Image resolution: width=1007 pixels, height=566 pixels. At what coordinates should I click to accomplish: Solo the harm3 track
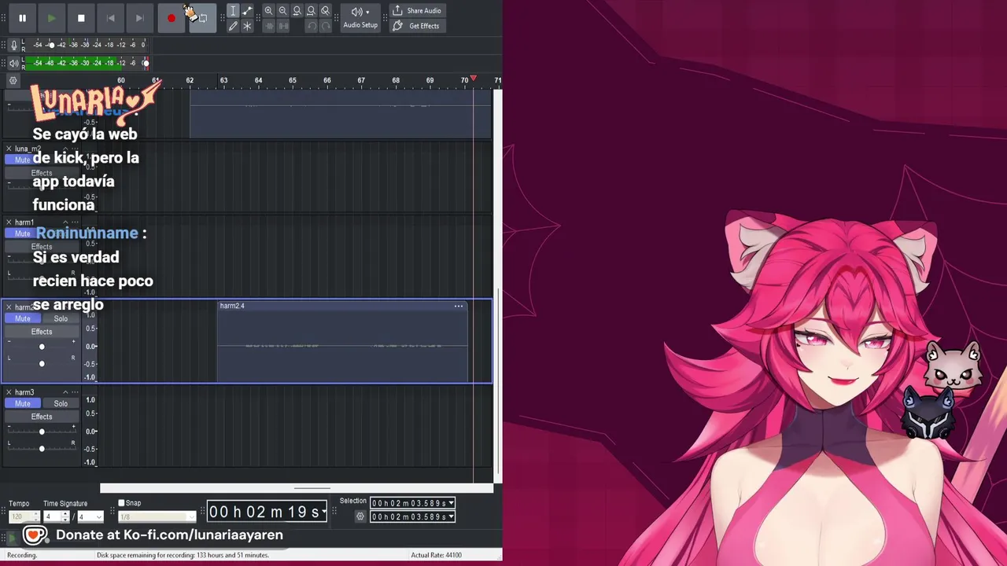61,403
